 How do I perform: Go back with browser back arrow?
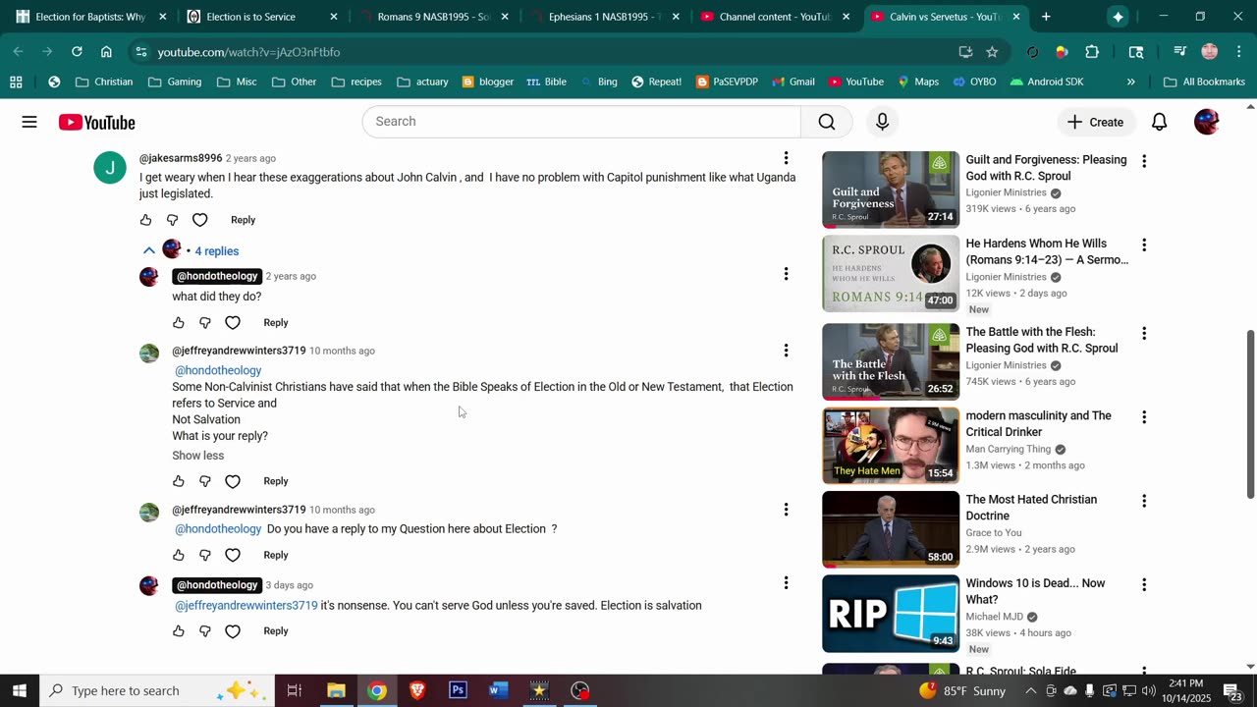tap(18, 52)
